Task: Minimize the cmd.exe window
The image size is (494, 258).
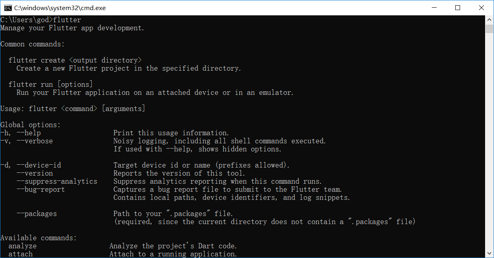Action: coord(434,8)
